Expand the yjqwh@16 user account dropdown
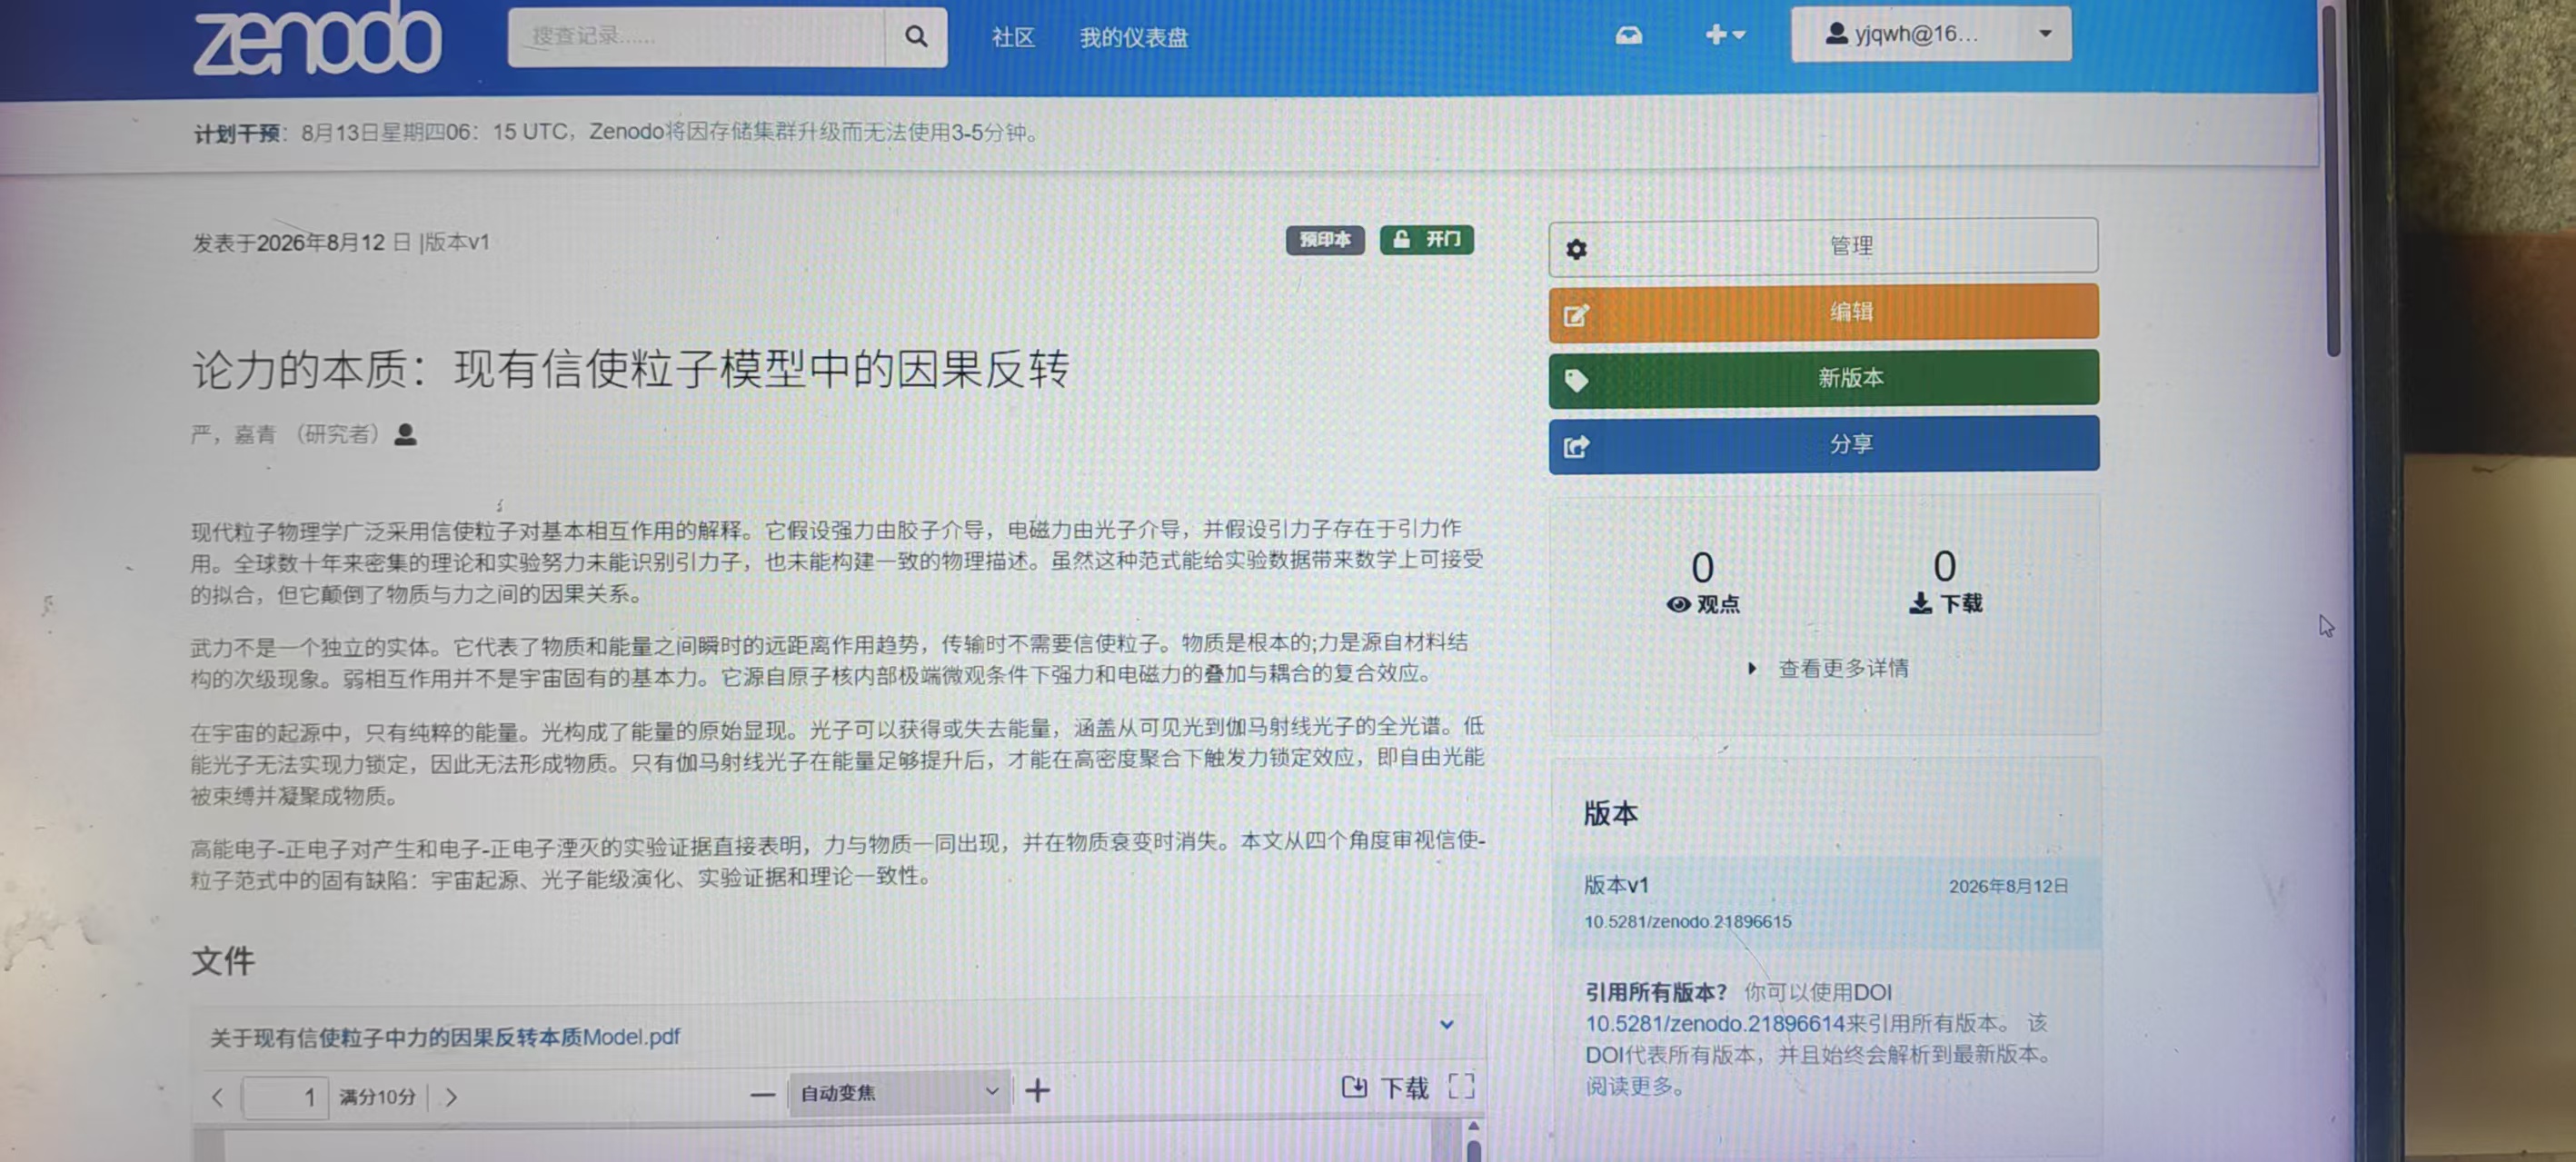The image size is (2576, 1162). click(1930, 34)
